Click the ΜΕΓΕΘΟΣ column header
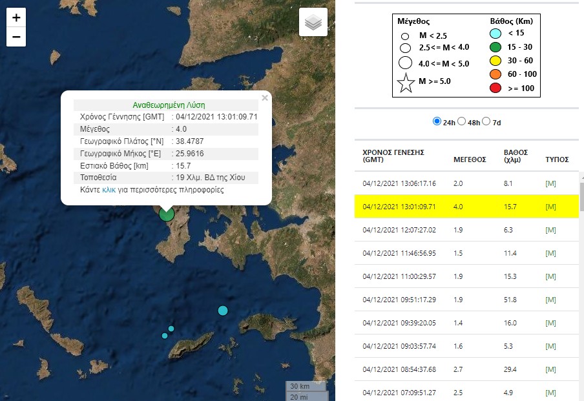Screen dimensions: 584x401 coord(470,159)
